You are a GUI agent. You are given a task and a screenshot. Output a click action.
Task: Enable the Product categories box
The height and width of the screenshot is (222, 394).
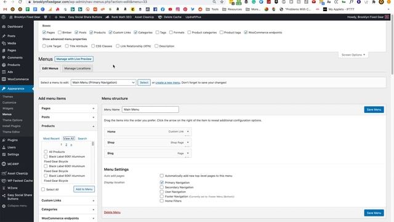(x=189, y=33)
